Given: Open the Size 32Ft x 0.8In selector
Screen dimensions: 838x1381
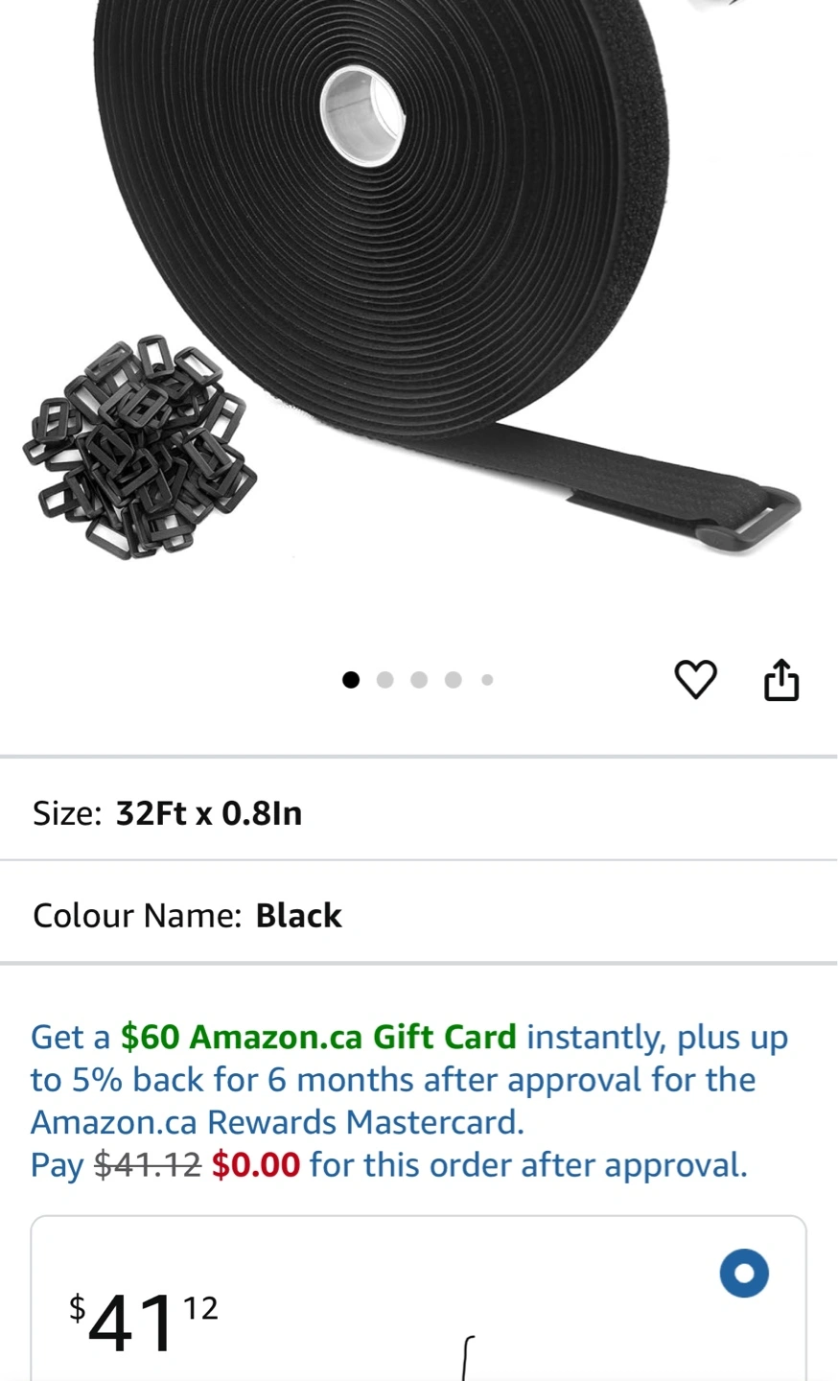Looking at the screenshot, I should pyautogui.click(x=419, y=813).
